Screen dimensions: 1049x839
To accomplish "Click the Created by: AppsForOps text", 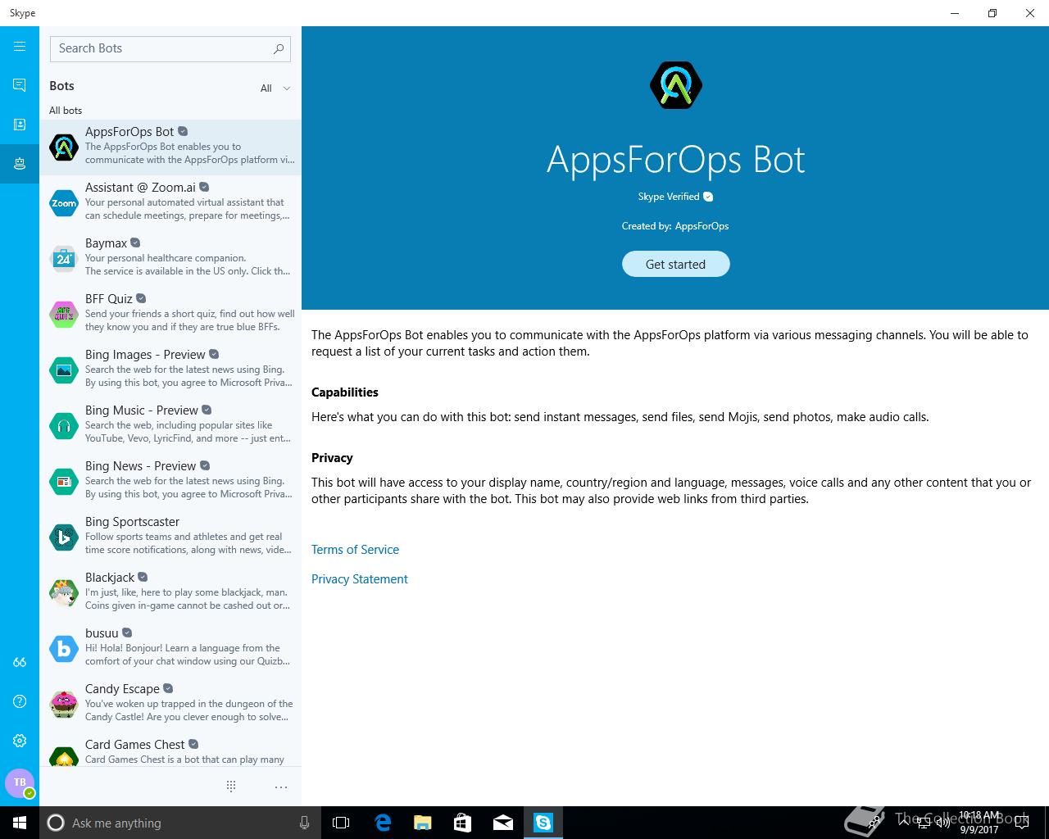I will click(x=675, y=226).
